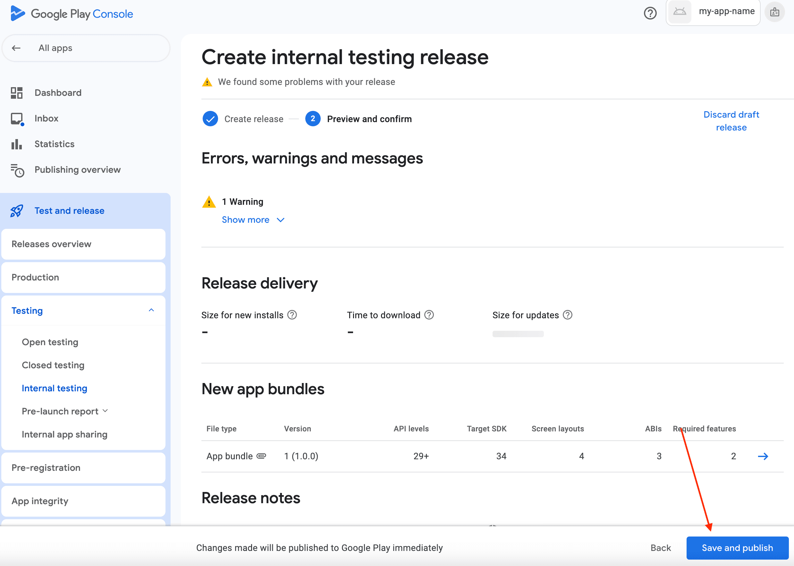Collapse the Testing section chevron

tap(151, 310)
